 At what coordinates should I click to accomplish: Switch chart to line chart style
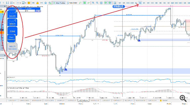(x=89, y=3)
